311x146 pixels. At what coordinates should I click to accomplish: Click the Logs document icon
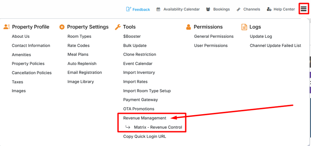[x=244, y=27]
